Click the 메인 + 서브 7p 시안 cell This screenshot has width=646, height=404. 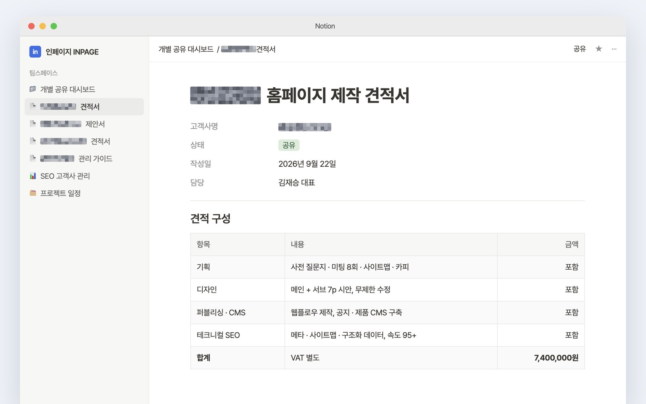tap(391, 289)
